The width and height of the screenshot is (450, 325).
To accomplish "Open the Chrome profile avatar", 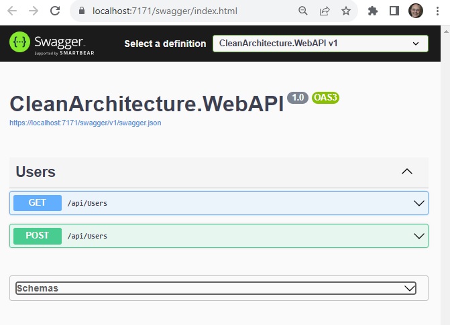I will coord(416,11).
